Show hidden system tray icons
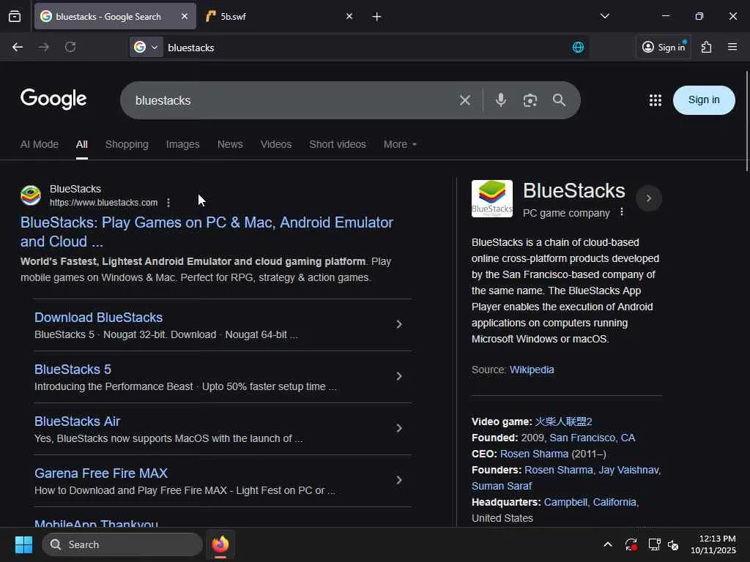The height and width of the screenshot is (562, 750). [607, 544]
